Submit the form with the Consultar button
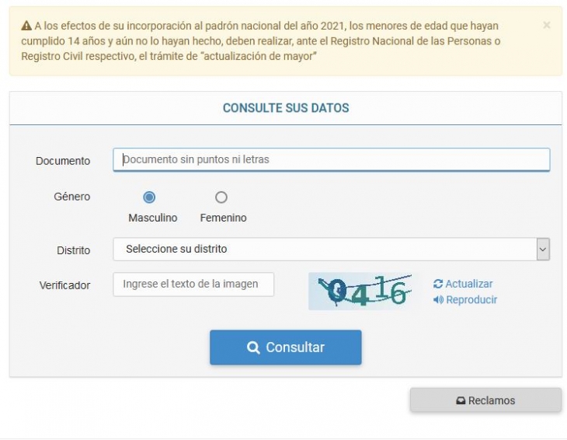This screenshot has width=567, height=440. coord(285,347)
